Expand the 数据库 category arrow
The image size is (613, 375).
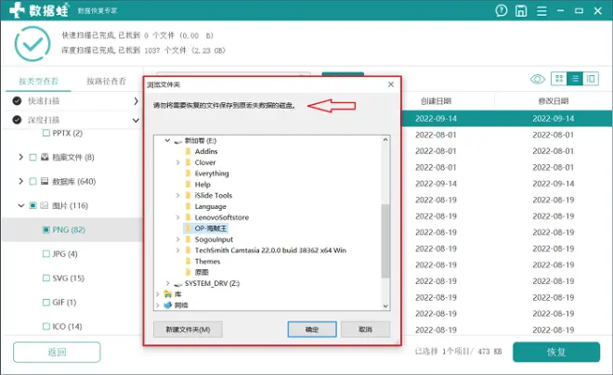[x=20, y=181]
